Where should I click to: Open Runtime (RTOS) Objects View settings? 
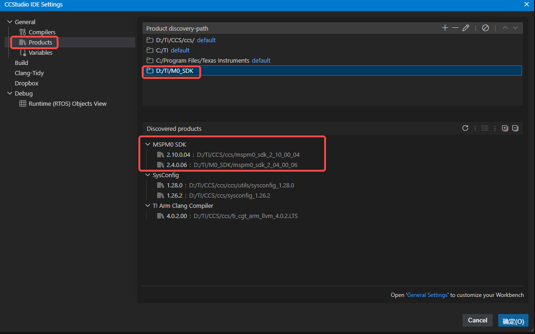click(67, 103)
